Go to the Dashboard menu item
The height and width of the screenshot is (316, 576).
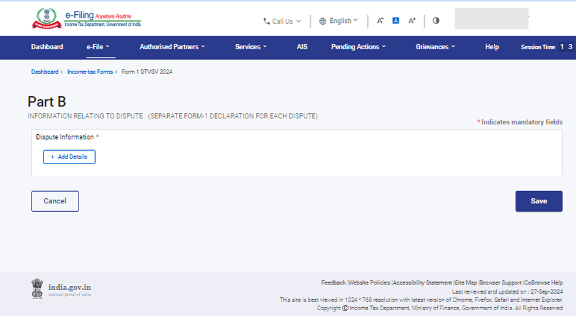pos(47,47)
